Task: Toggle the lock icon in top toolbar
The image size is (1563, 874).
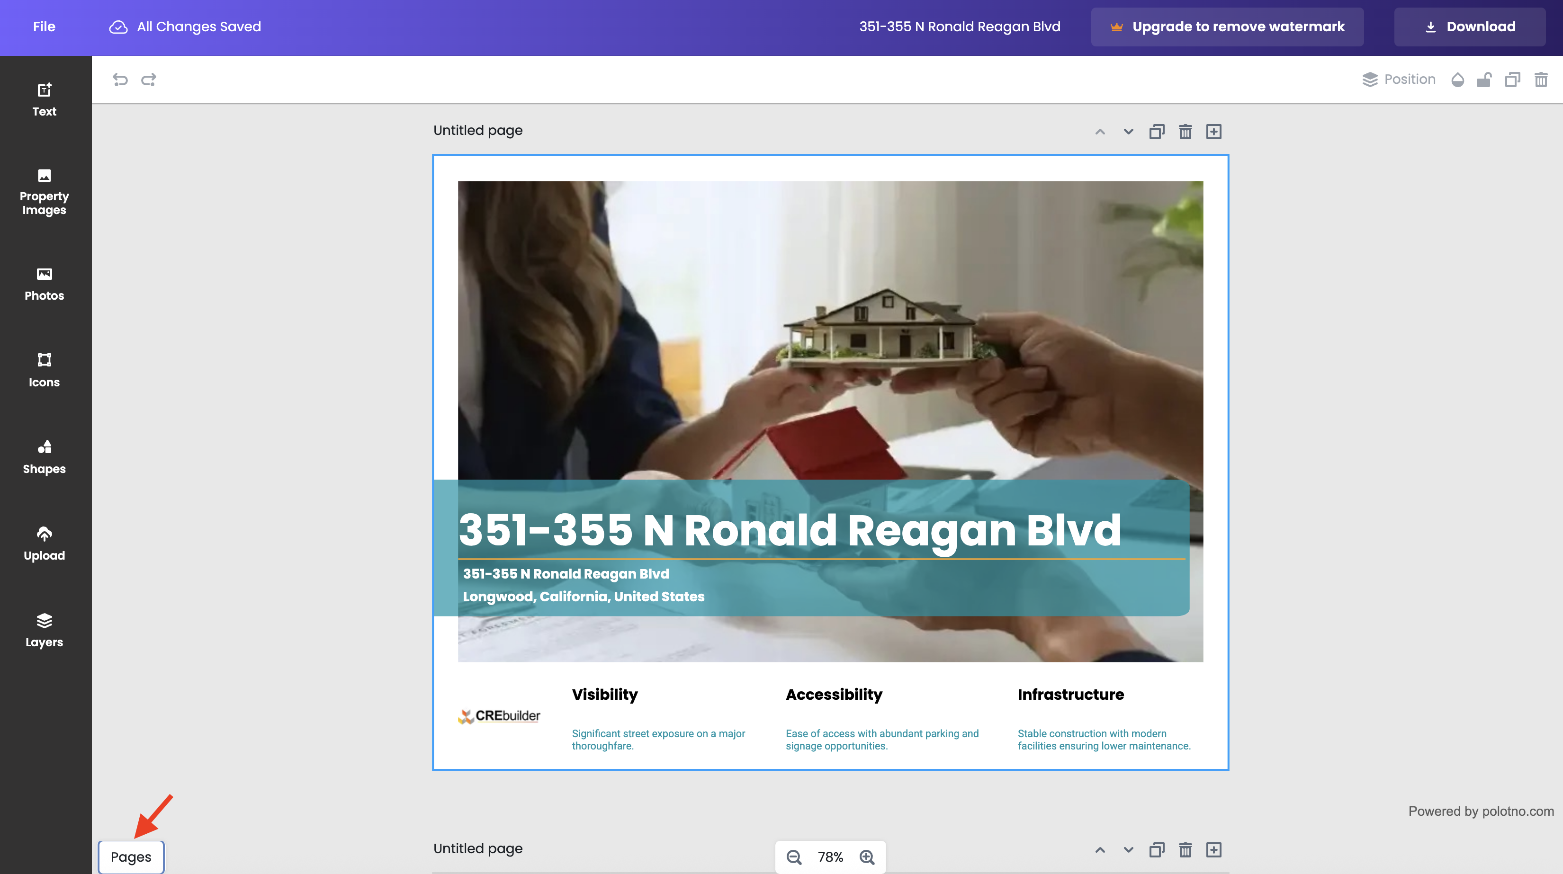Action: (x=1484, y=80)
